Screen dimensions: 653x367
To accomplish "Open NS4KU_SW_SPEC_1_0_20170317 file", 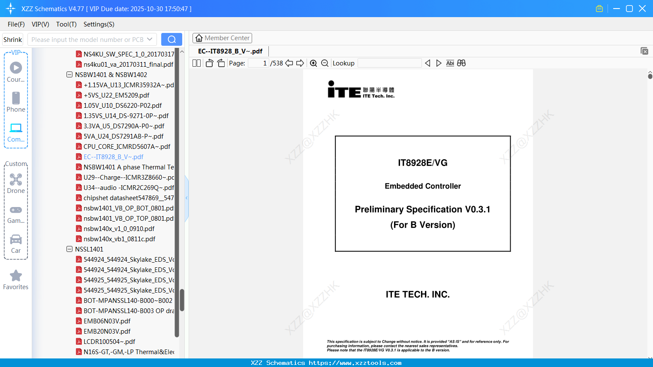I will point(129,54).
